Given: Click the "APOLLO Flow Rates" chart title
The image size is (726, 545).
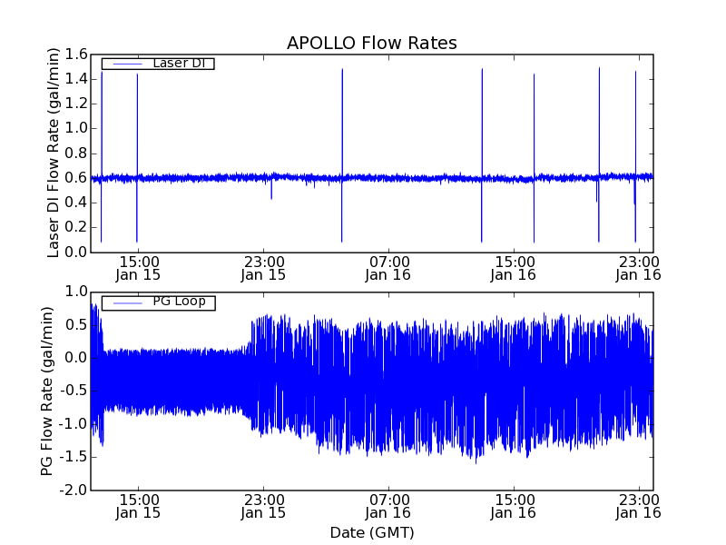Looking at the screenshot, I should tap(372, 43).
